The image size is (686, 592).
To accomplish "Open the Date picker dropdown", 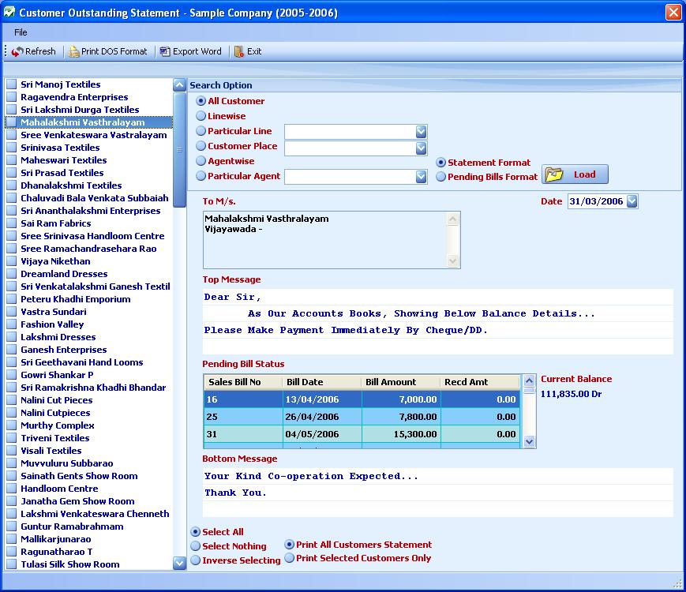I will click(632, 201).
